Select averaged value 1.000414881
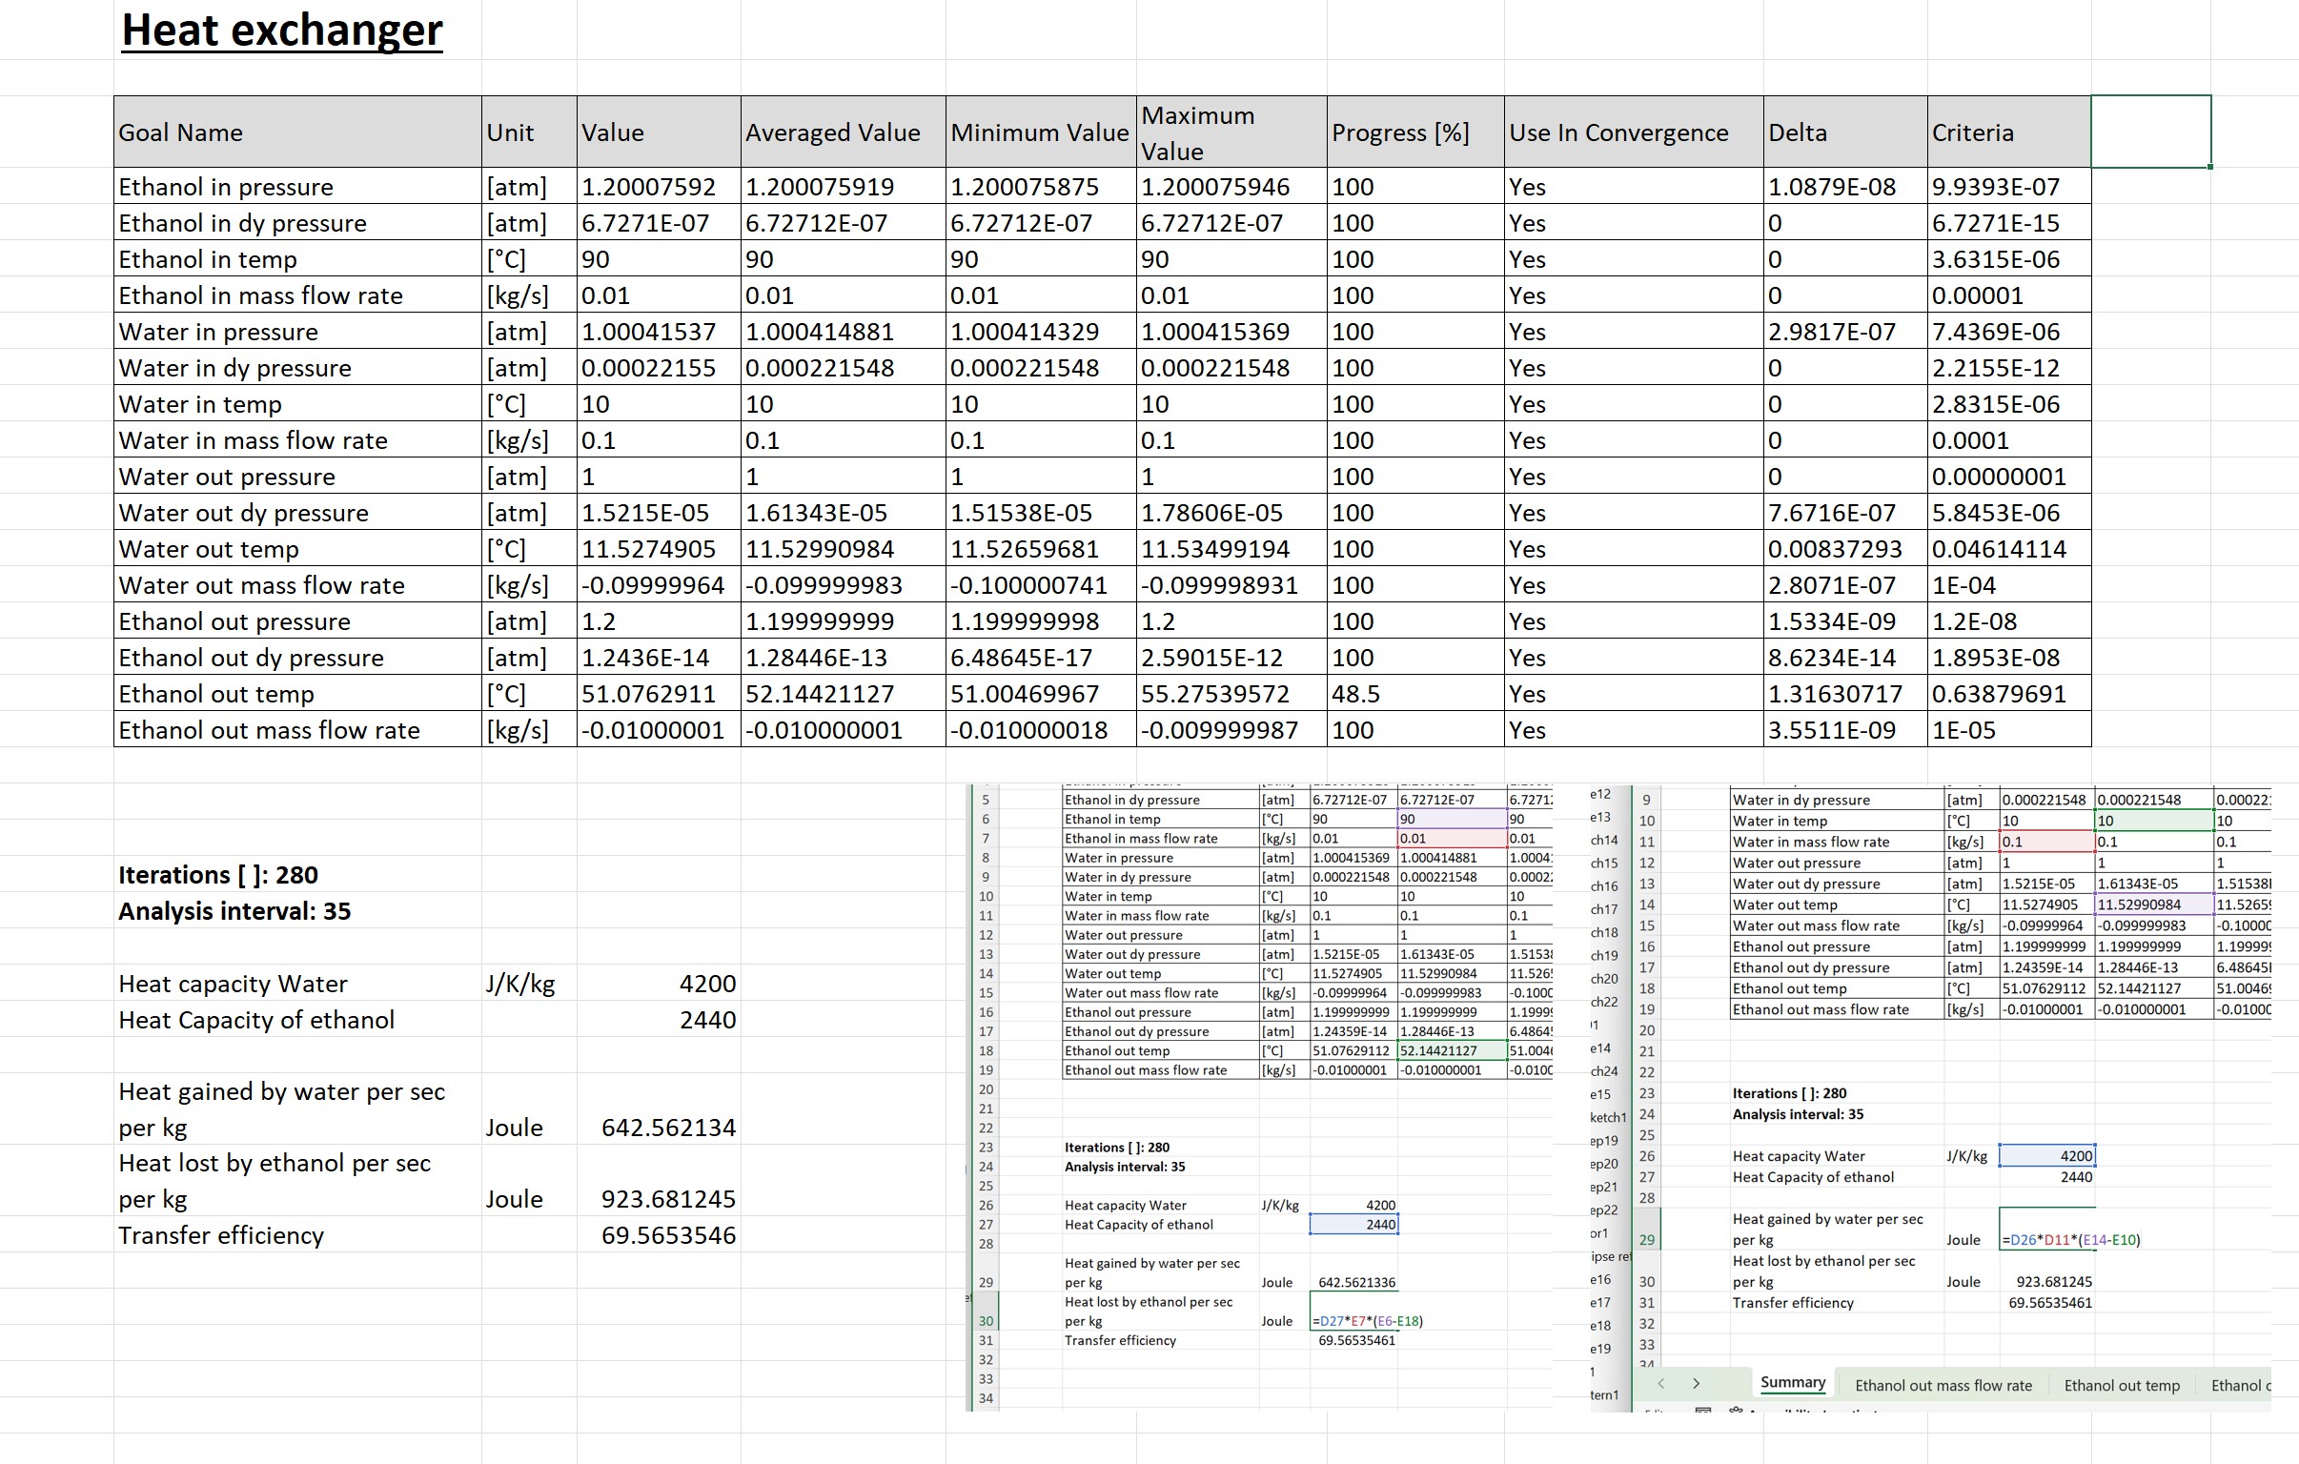This screenshot has width=2299, height=1464. (843, 332)
